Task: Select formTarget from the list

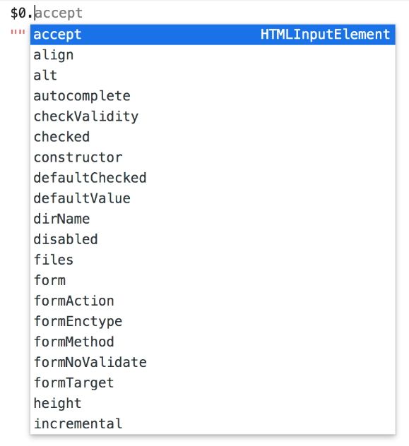Action: pos(213,382)
